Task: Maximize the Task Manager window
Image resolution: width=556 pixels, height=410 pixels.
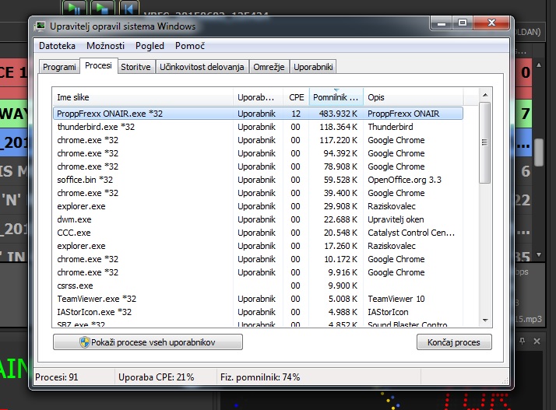Action: click(x=463, y=24)
